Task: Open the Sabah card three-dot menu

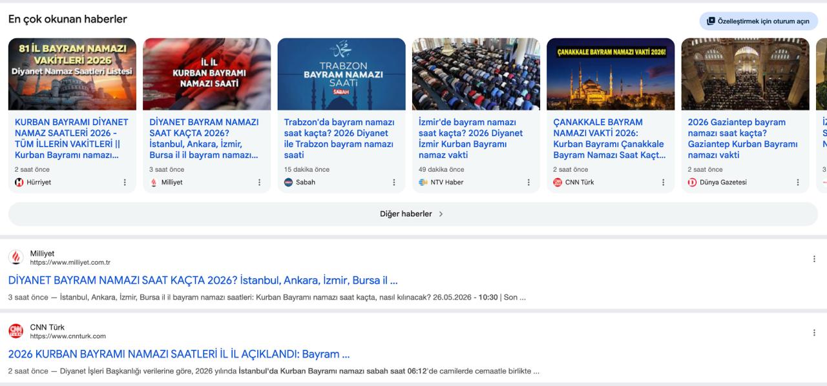Action: coord(393,183)
